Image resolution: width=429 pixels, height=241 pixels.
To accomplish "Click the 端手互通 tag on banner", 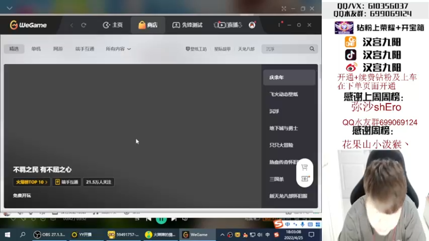I will 66,182.
